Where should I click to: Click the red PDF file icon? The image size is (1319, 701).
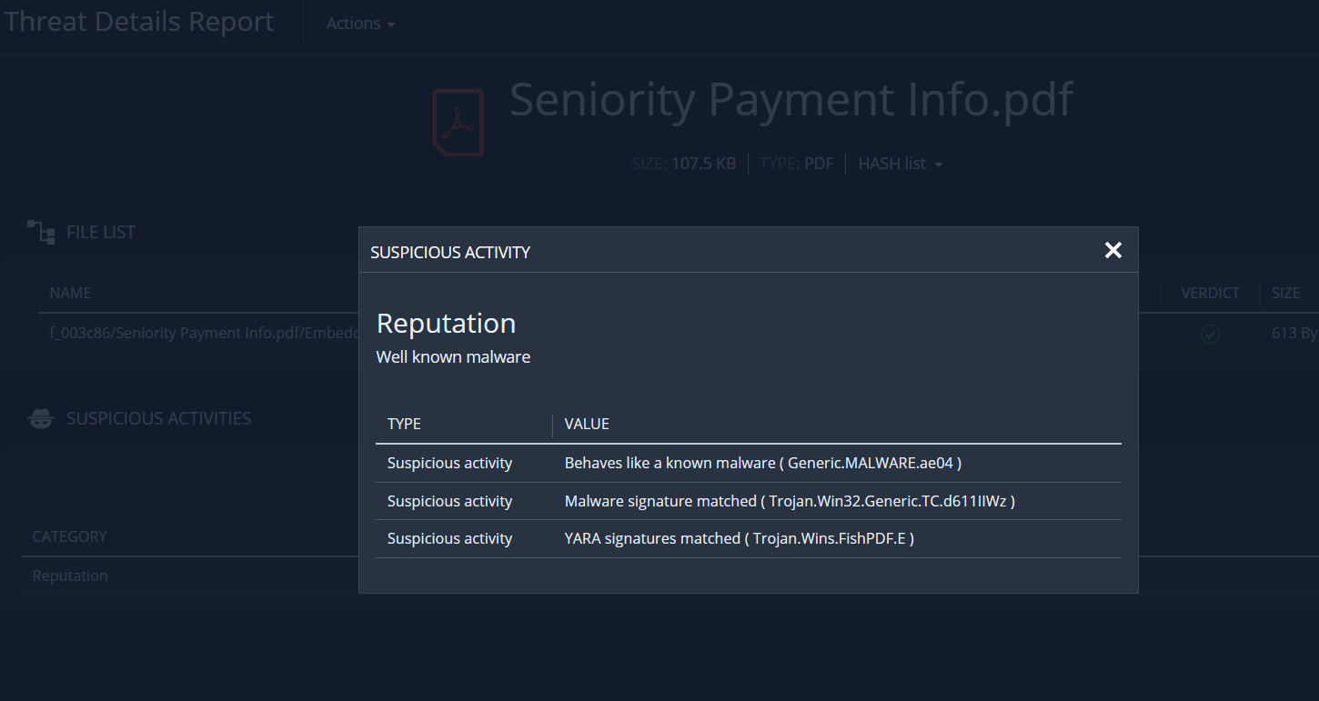point(458,123)
